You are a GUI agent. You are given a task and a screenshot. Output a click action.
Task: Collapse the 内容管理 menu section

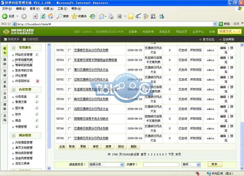(x=14, y=90)
